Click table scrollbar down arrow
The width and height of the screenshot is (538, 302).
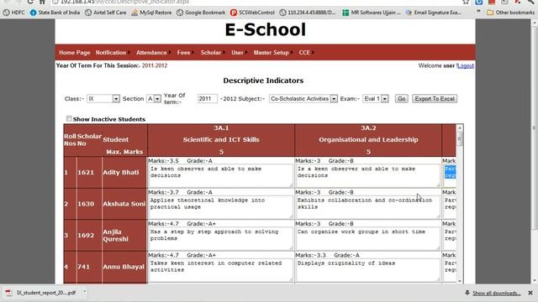tap(460, 281)
